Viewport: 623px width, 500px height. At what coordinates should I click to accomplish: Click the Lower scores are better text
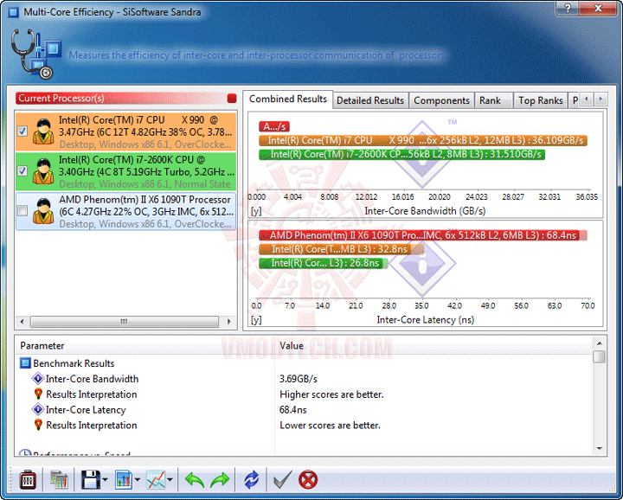pos(330,425)
